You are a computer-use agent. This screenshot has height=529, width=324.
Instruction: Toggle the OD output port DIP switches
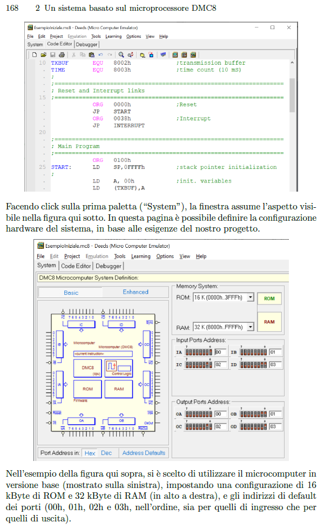pos(253,426)
